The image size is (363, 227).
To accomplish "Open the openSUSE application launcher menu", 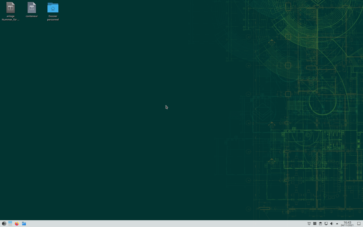I will [4, 224].
